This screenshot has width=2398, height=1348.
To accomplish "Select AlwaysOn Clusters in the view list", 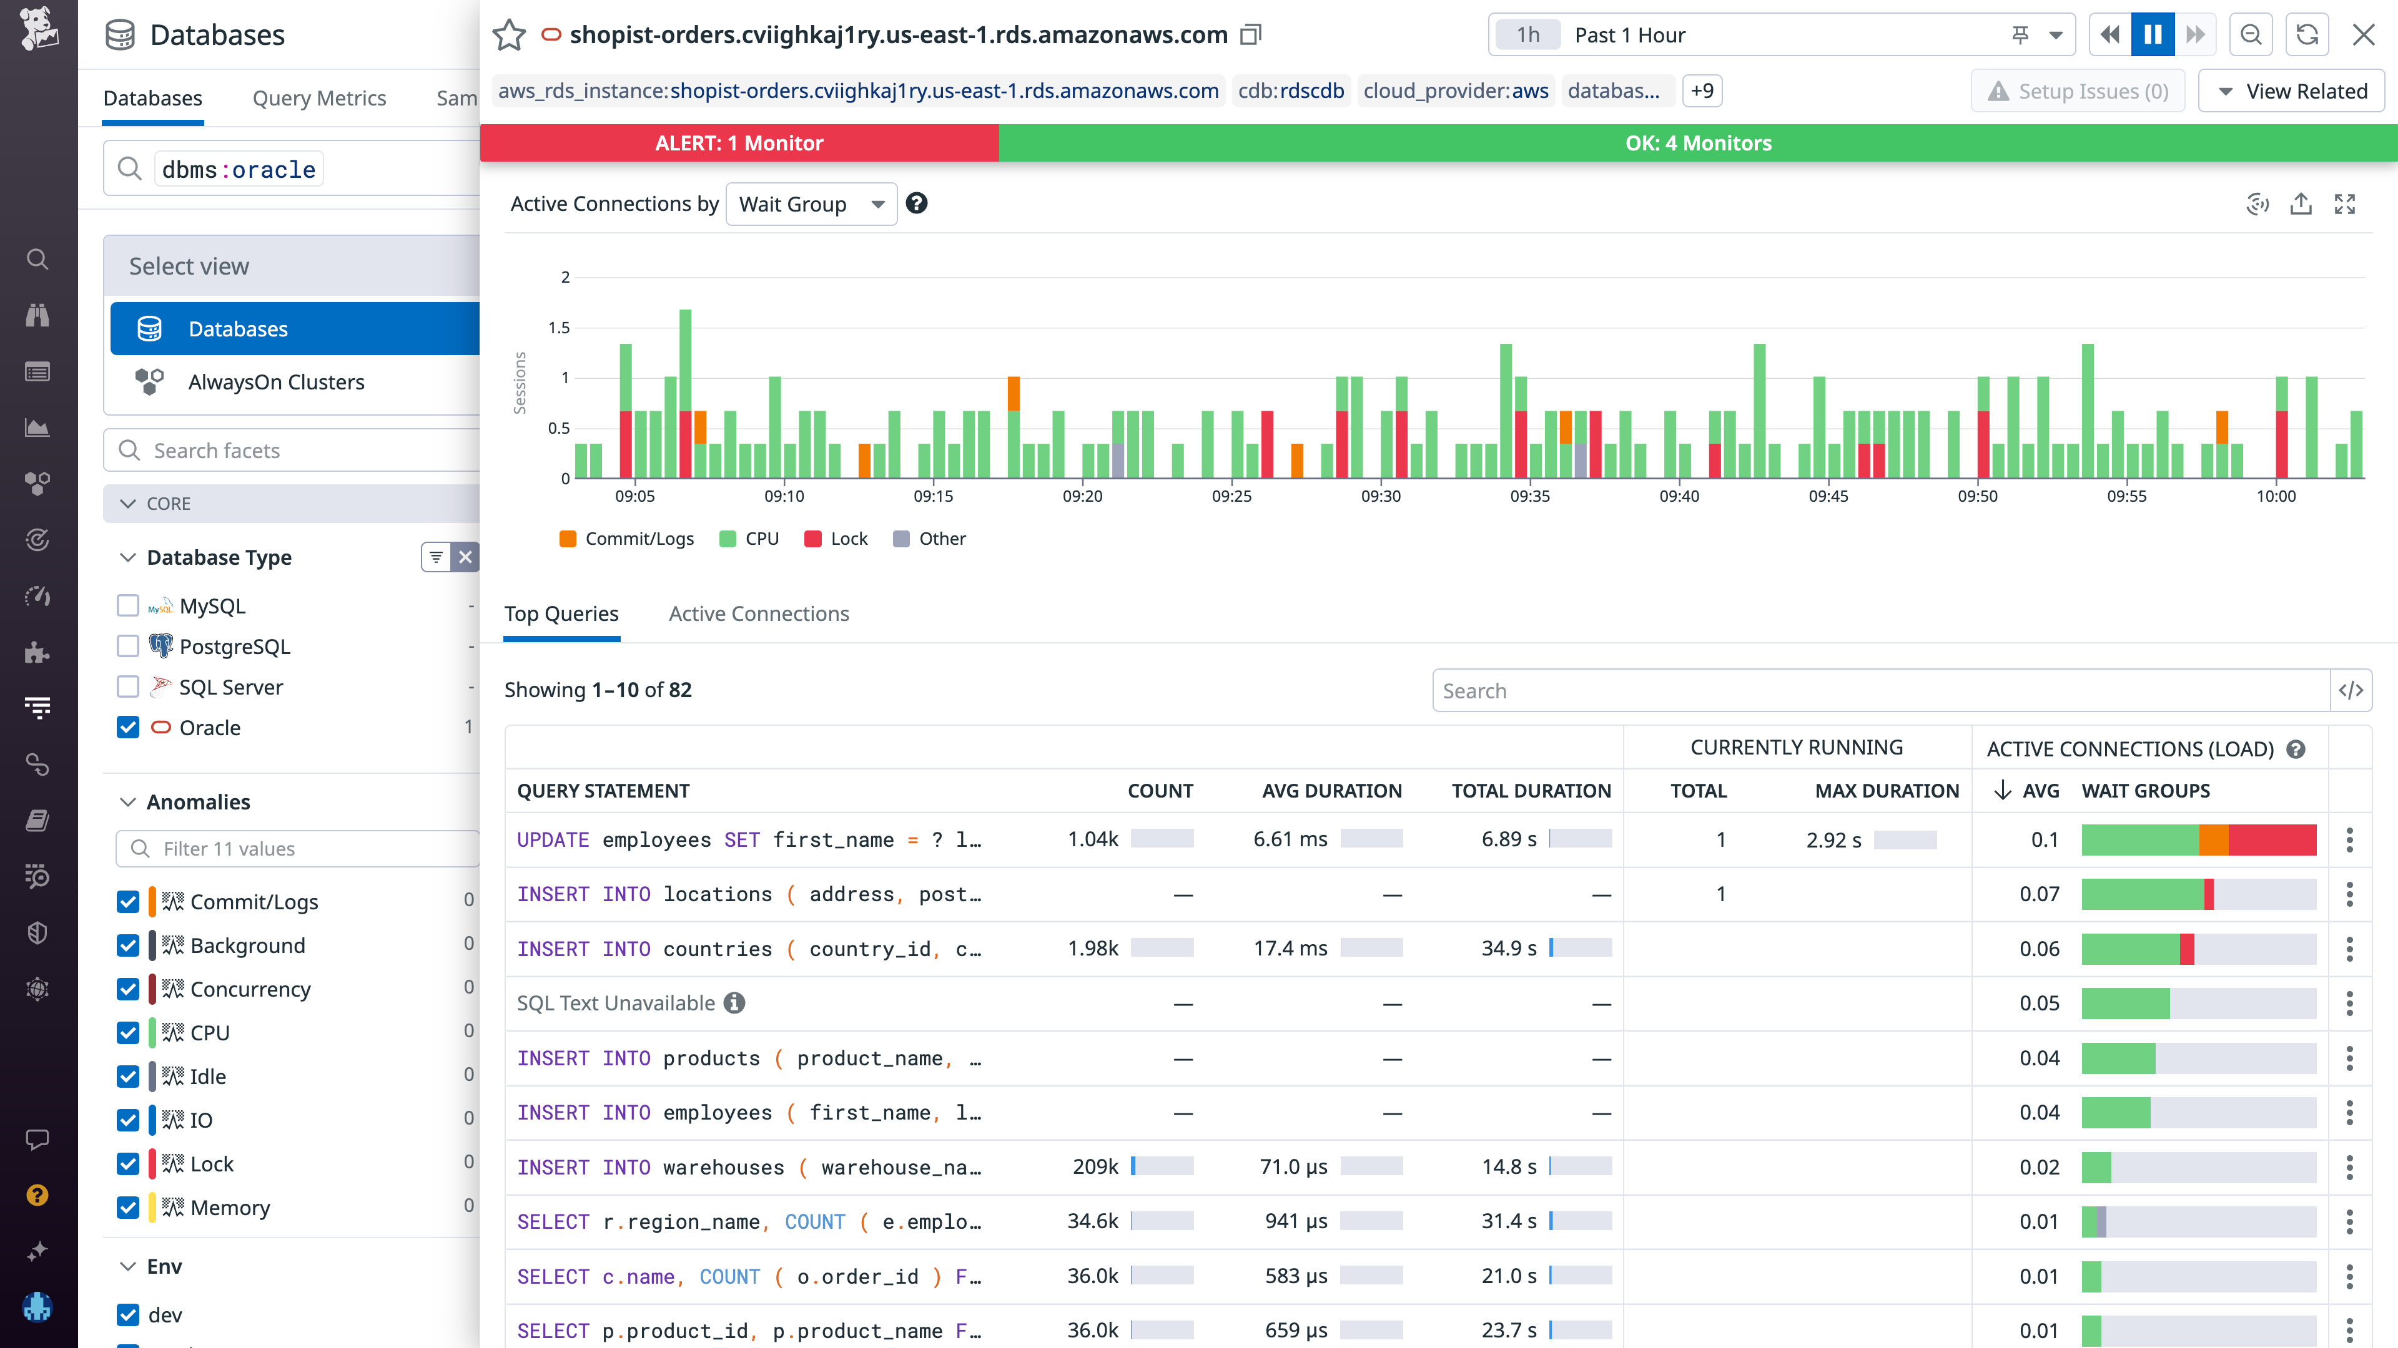I will coord(275,381).
